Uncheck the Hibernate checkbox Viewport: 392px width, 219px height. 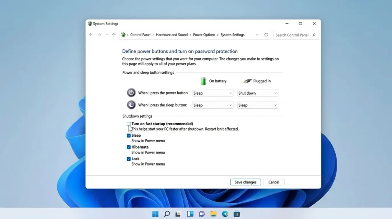[x=129, y=147]
